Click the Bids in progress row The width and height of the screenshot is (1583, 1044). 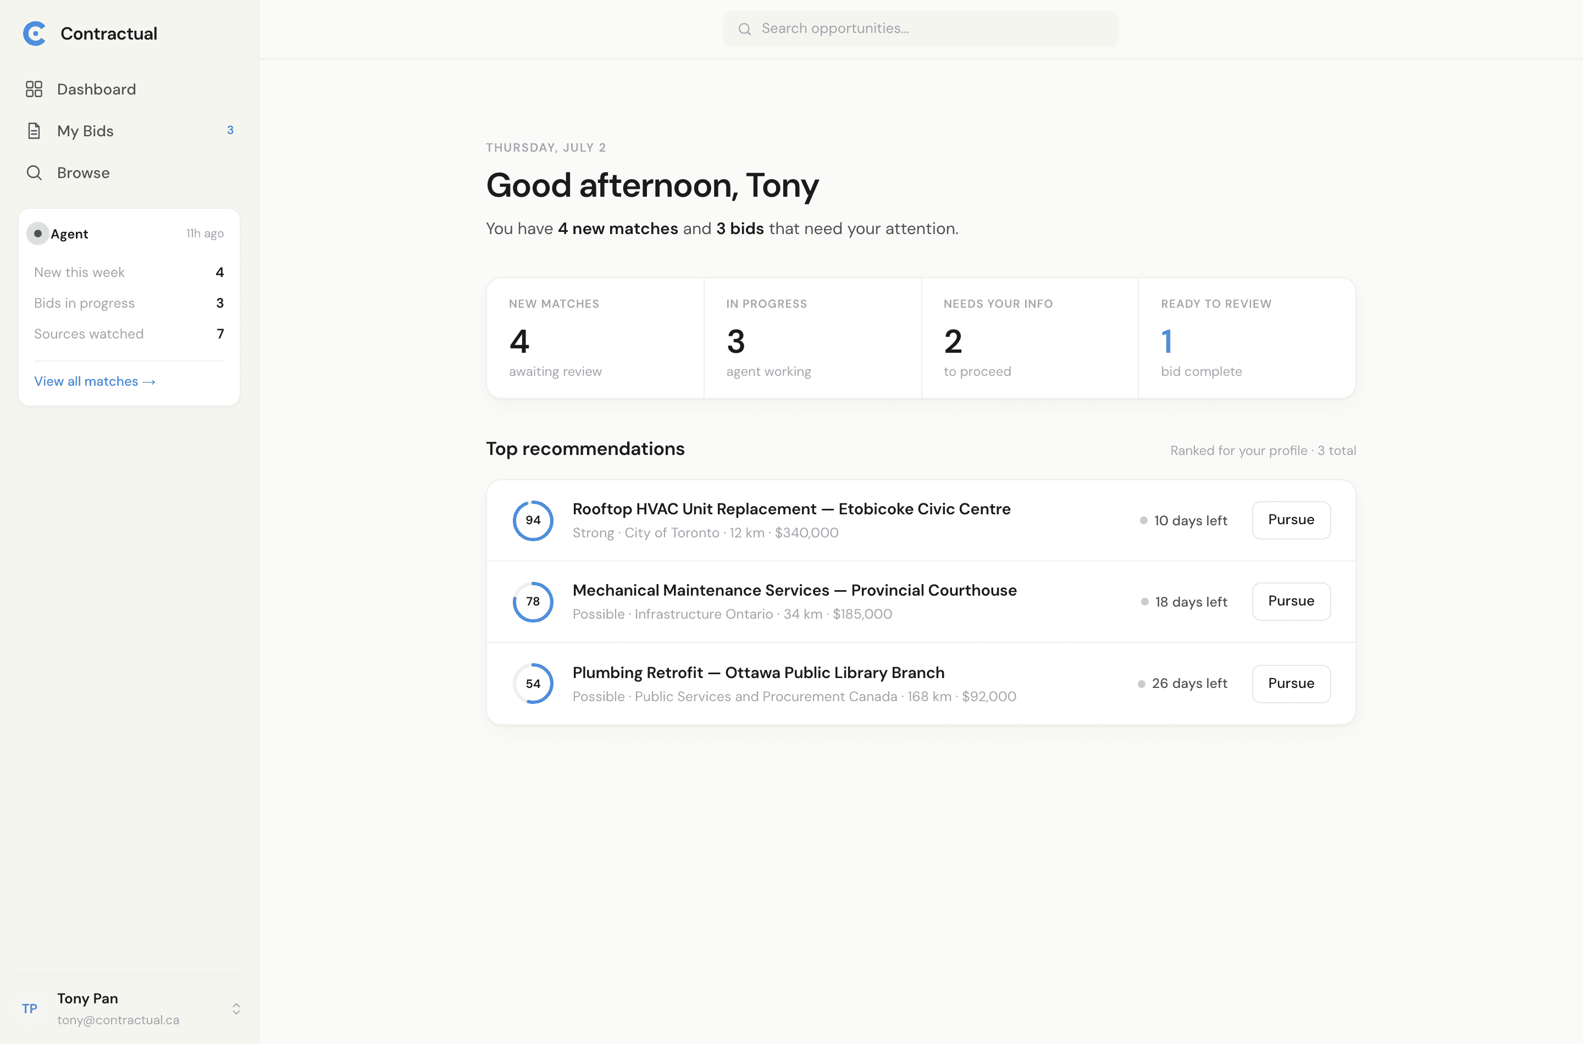(129, 303)
